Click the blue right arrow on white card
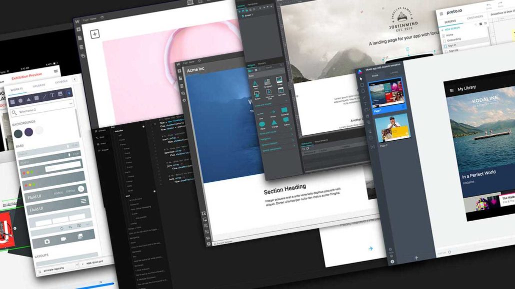This screenshot has height=289, width=515. tap(370, 249)
